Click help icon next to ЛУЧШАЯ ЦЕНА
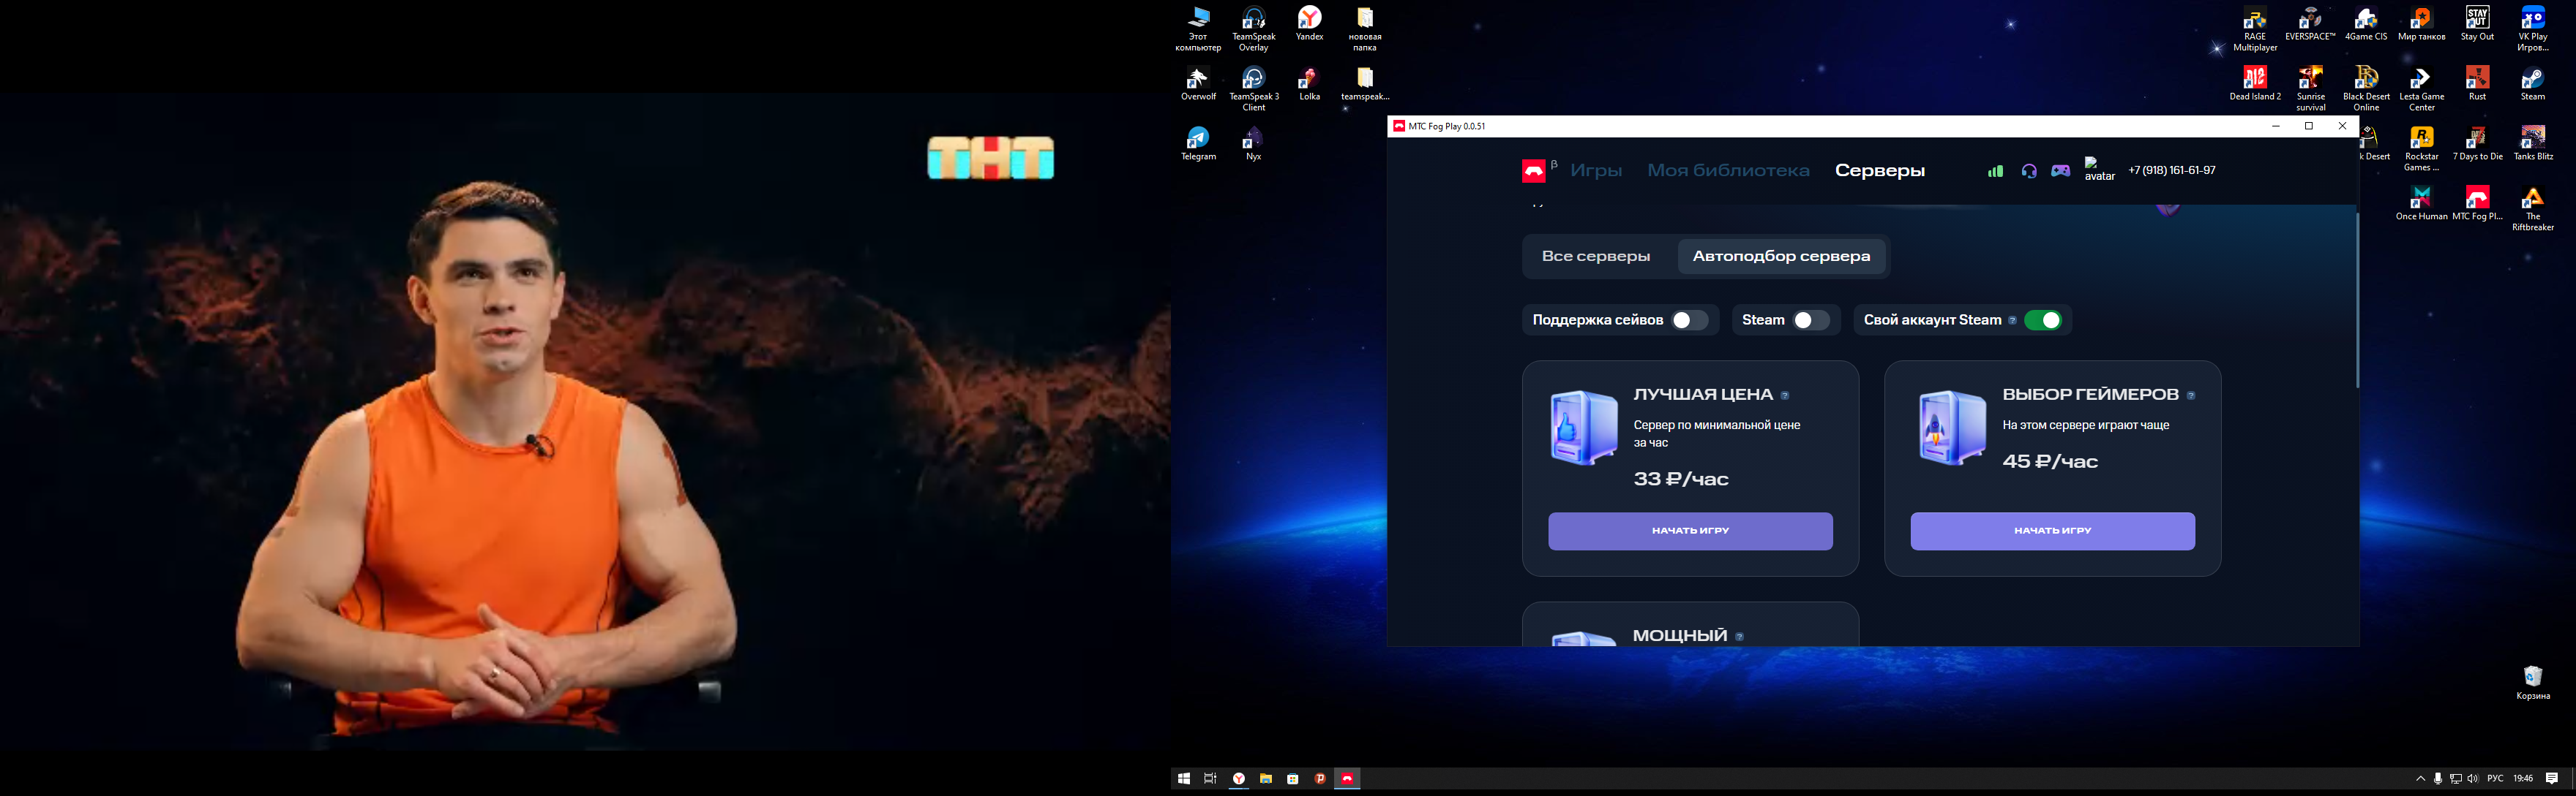This screenshot has width=2576, height=796. pyautogui.click(x=1785, y=395)
